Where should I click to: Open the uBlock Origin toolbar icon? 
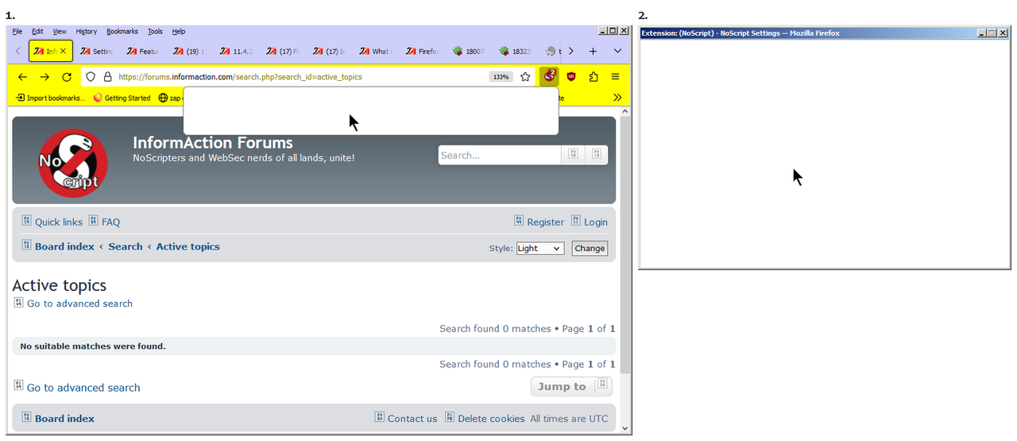[x=571, y=76]
